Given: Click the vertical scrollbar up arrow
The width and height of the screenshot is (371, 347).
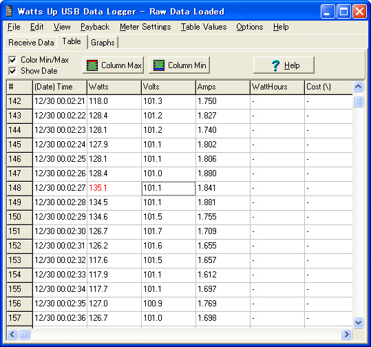Looking at the screenshot, I should coord(358,86).
